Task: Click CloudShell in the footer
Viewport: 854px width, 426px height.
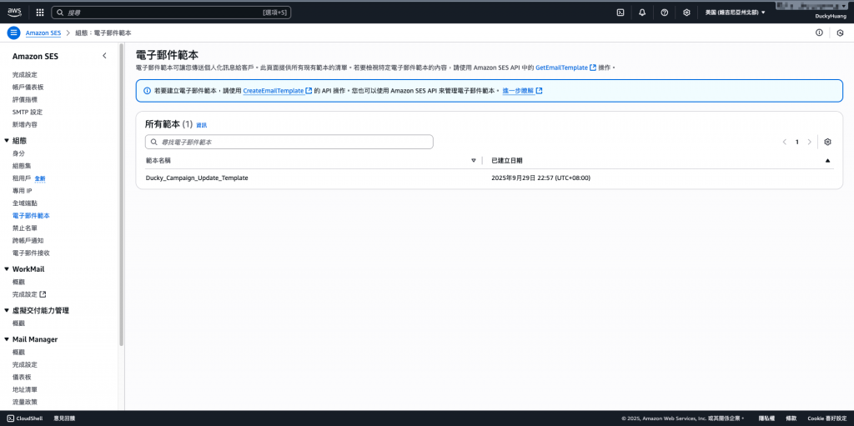Action: [25, 418]
